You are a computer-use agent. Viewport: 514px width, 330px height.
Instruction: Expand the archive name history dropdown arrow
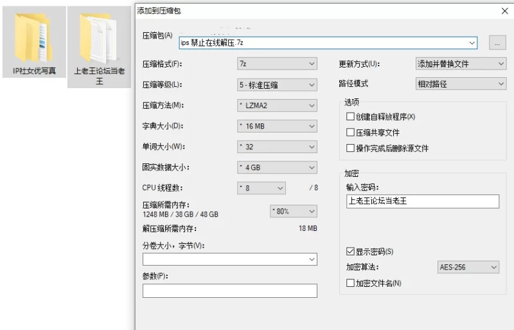tap(472, 43)
